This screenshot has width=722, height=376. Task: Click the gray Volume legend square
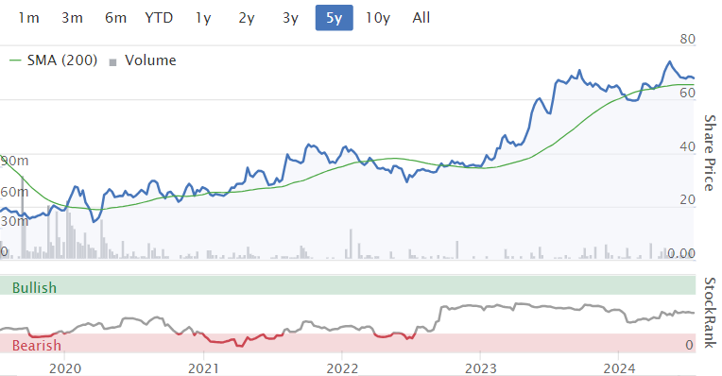[x=112, y=62]
